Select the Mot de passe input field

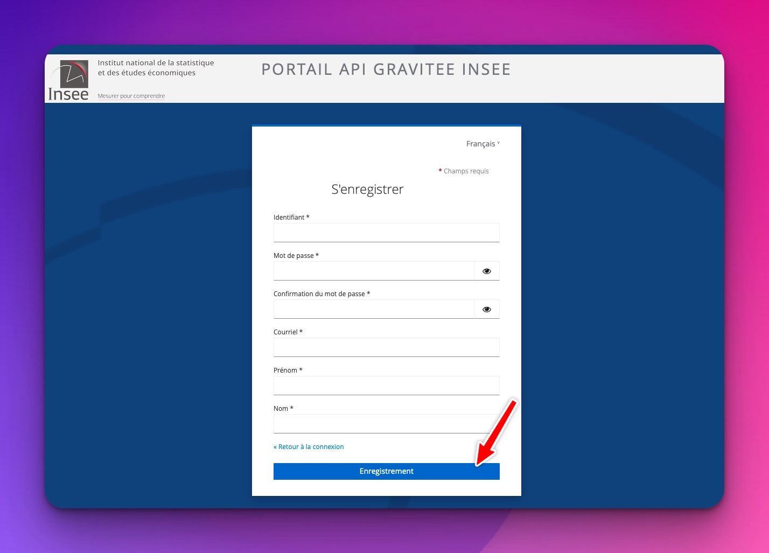374,271
